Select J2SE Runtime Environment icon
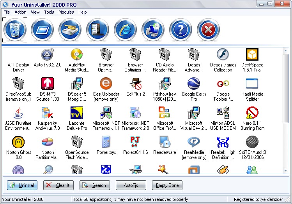Image resolution: width=292 pixels, height=204 pixels. pos(18,113)
